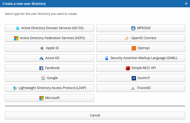The image size is (190, 123).
Task: Click the Active Directory Domain Services diamond icon
Action: (x=18, y=28)
